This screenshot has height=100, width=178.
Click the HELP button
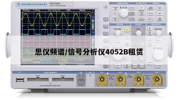click(x=160, y=14)
